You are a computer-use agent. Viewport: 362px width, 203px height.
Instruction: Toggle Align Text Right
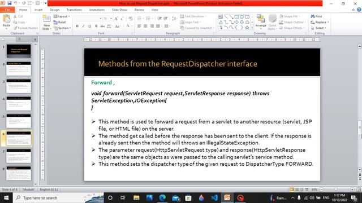[152, 27]
